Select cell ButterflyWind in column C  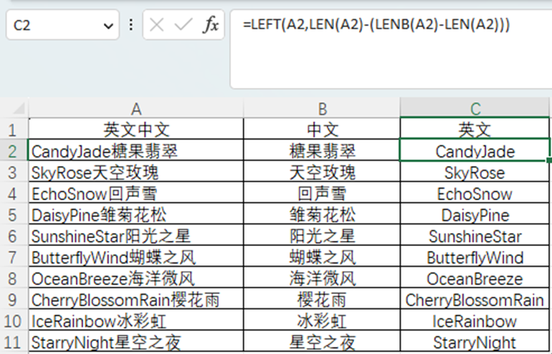pos(475,257)
